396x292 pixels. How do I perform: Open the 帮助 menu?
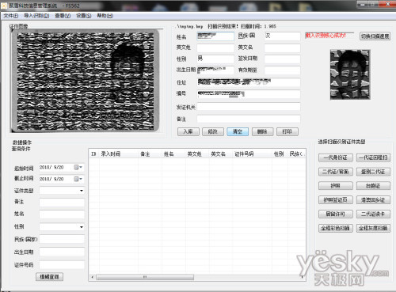tap(105, 16)
